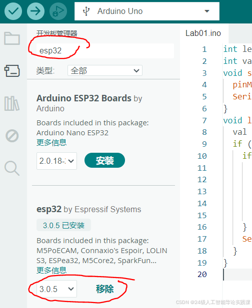Open the Boards Manager sidebar icon
The image size is (252, 308).
point(12,71)
